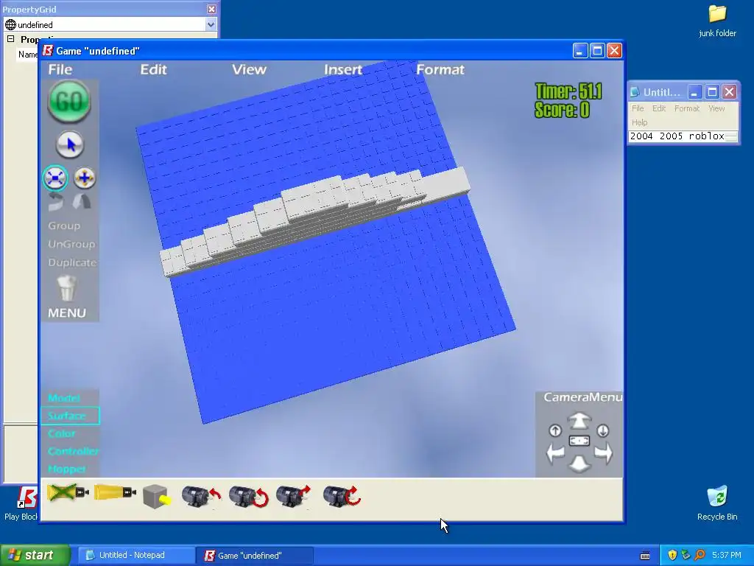
Task: Switch to the Hopper toolbox tab
Action: click(67, 469)
